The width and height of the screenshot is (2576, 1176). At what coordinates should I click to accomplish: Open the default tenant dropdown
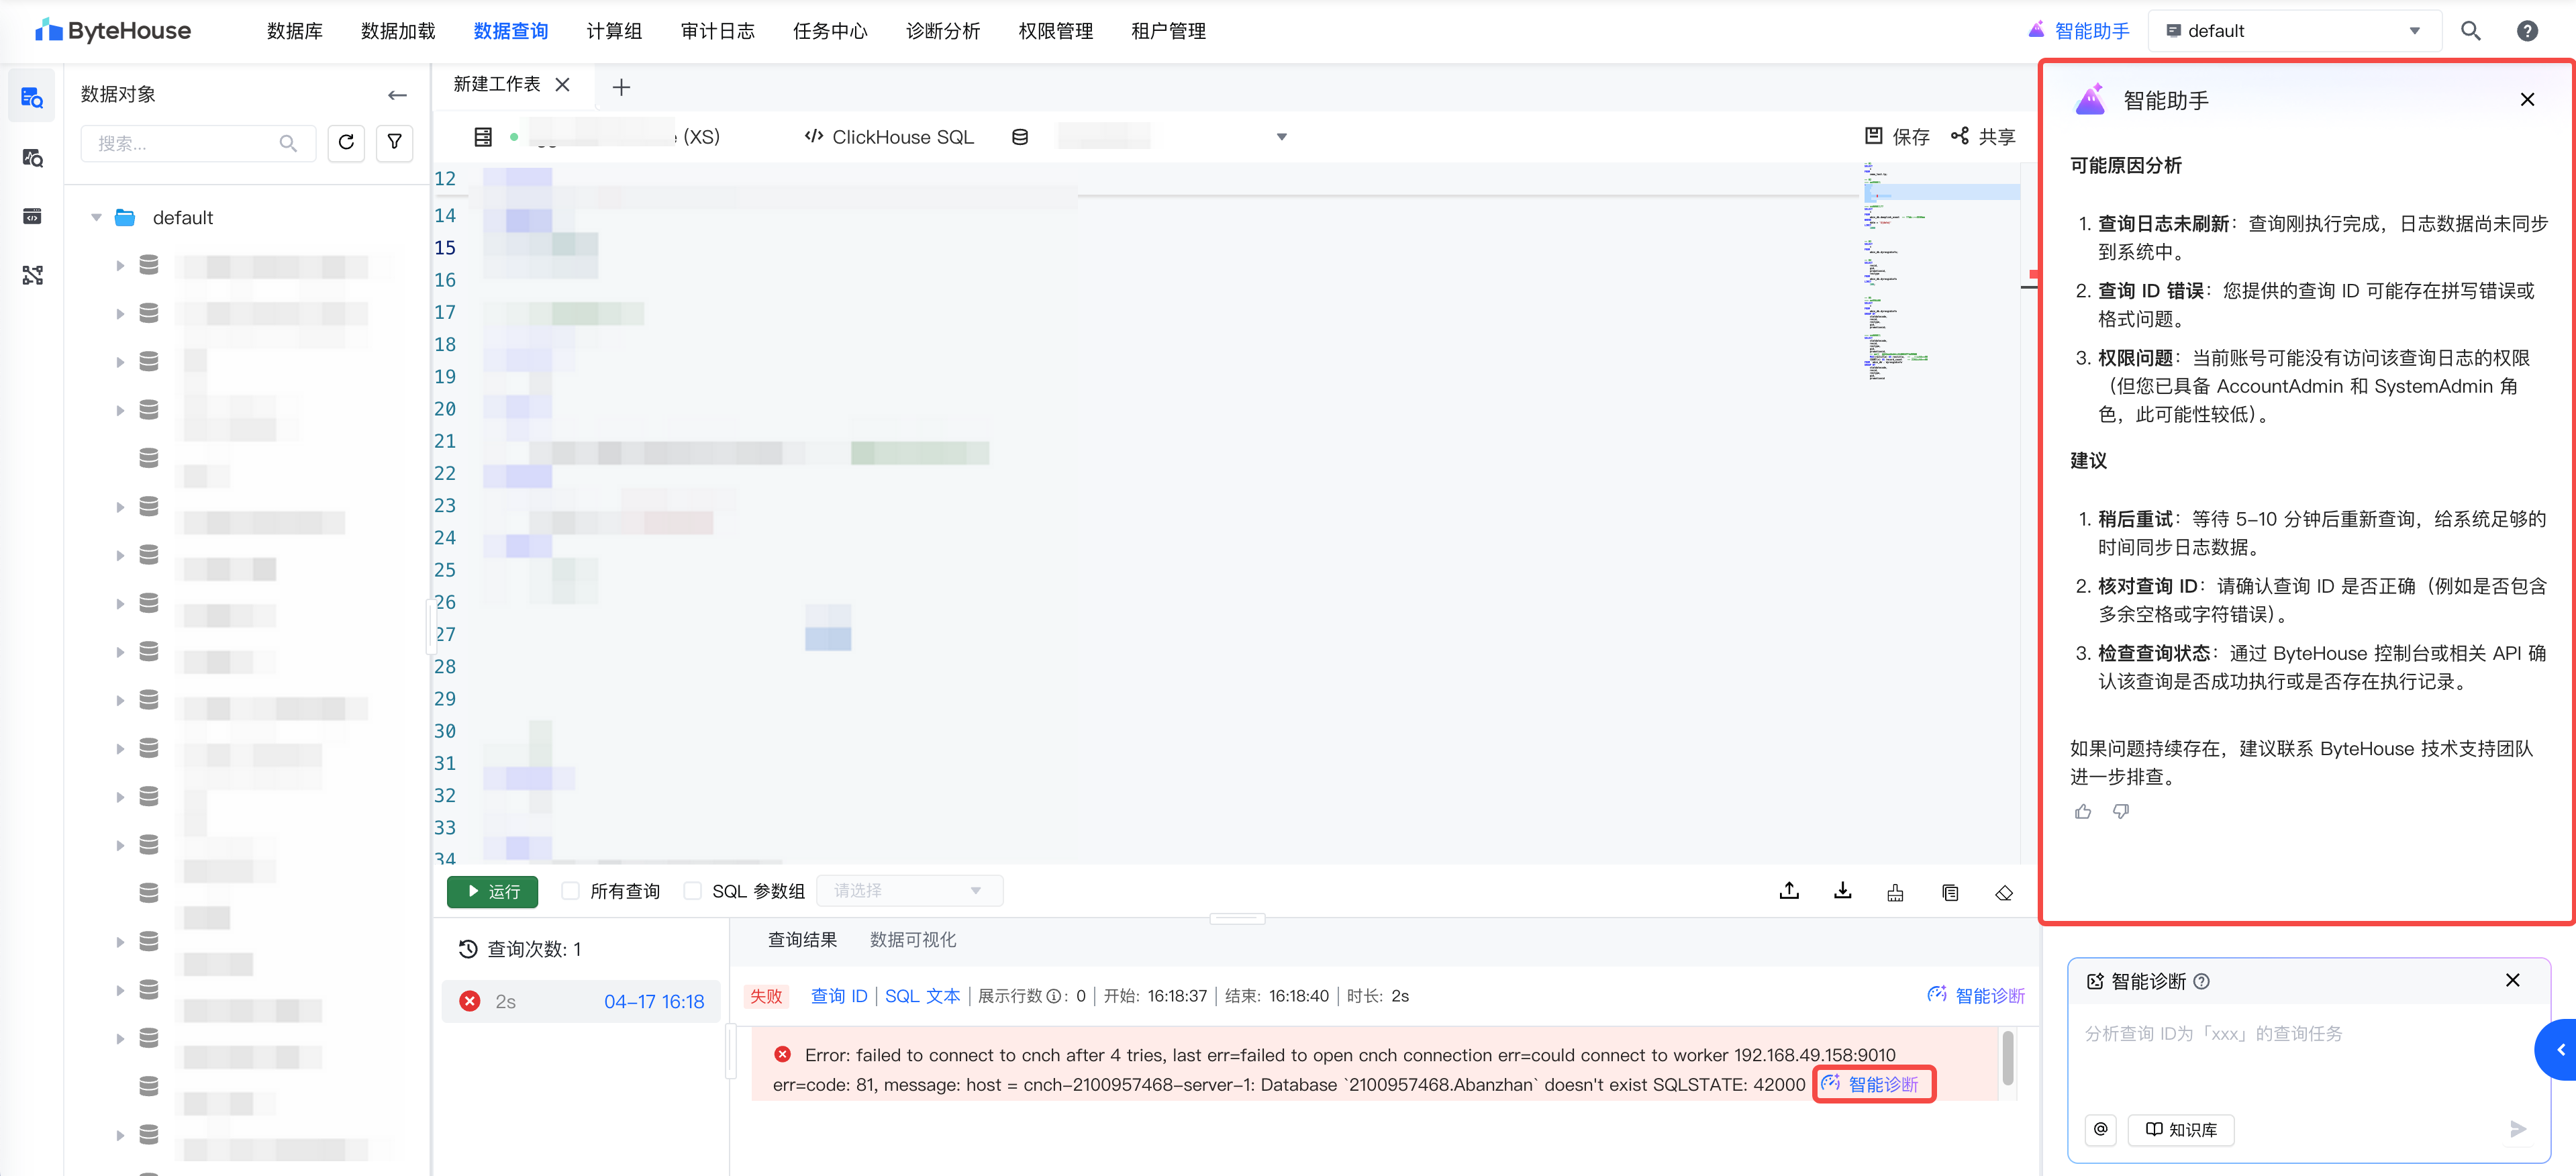[2296, 31]
